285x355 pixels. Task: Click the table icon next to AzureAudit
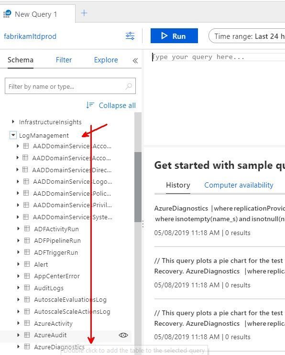tap(27, 335)
